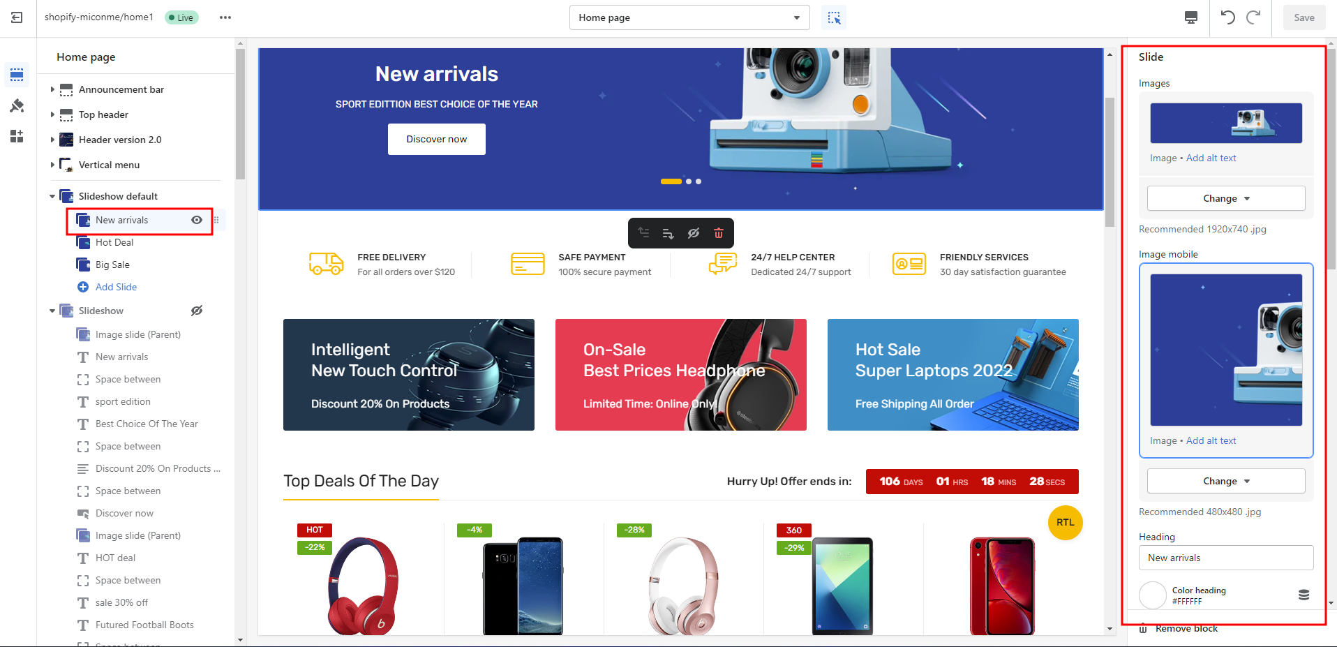Click the exit editor icon at top left
Viewport: 1337px width, 647px height.
(17, 17)
